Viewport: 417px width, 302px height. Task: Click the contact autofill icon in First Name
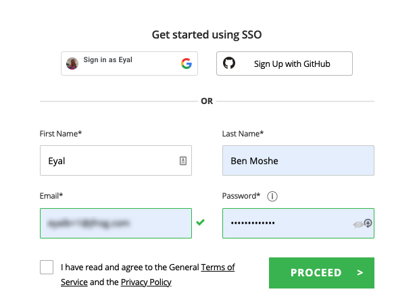pyautogui.click(x=182, y=161)
